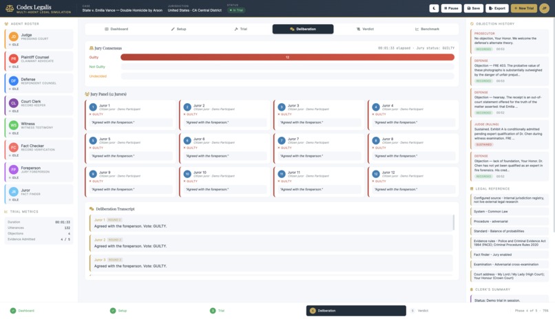Click Fact finder - Jury enabled
The width and height of the screenshot is (555, 319).
(510, 254)
